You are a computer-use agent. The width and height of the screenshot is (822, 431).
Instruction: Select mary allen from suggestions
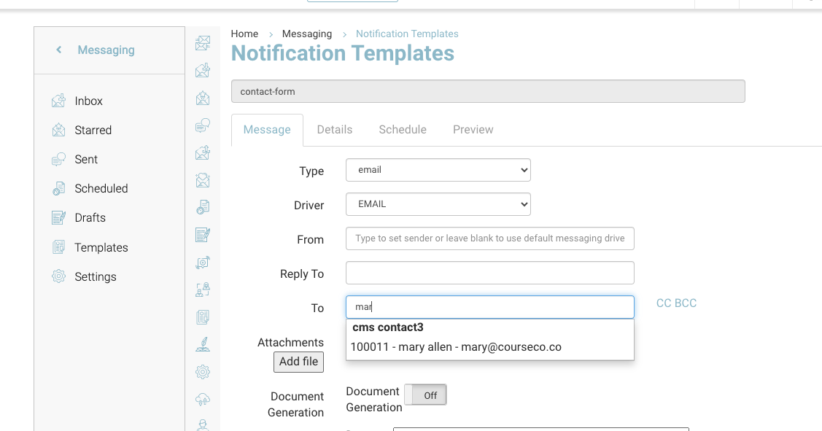pyautogui.click(x=456, y=347)
